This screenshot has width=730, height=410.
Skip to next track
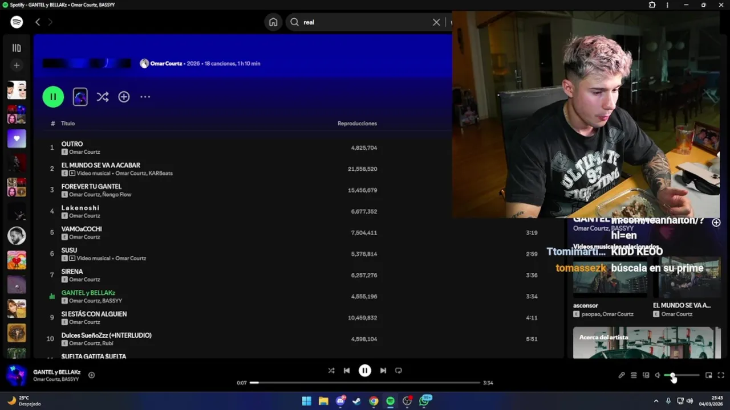pos(383,371)
